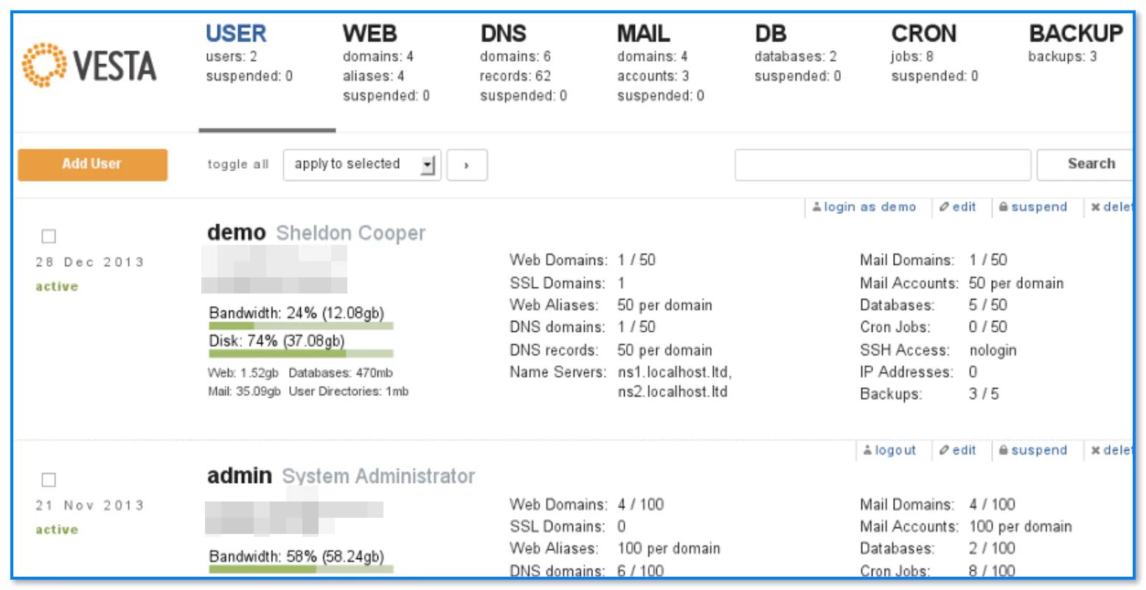Edit the demo user
Image resolution: width=1146 pixels, height=590 pixels.
(957, 207)
